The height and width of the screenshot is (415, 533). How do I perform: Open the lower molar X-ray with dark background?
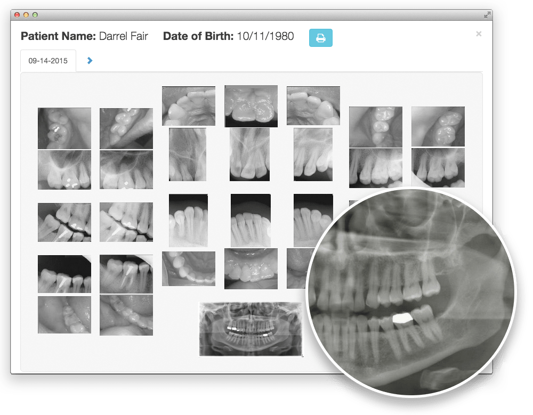pyautogui.click(x=64, y=274)
